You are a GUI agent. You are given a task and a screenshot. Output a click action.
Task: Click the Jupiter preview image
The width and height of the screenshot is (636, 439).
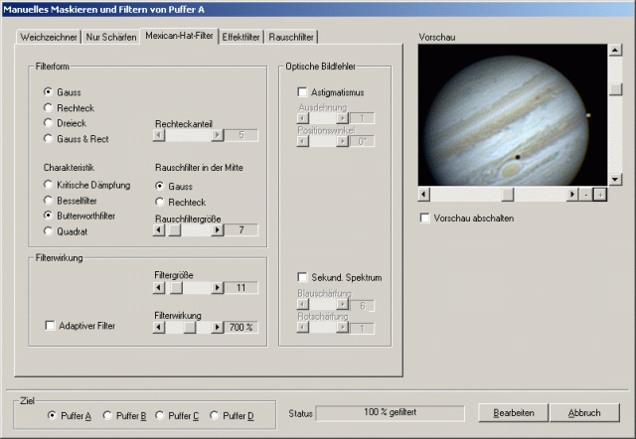(x=513, y=115)
